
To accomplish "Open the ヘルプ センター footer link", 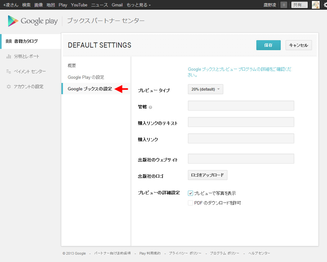I will point(259,253).
